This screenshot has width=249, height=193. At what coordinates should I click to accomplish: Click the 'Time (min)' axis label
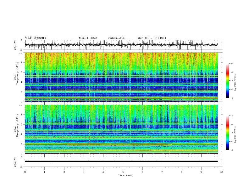click(126, 175)
